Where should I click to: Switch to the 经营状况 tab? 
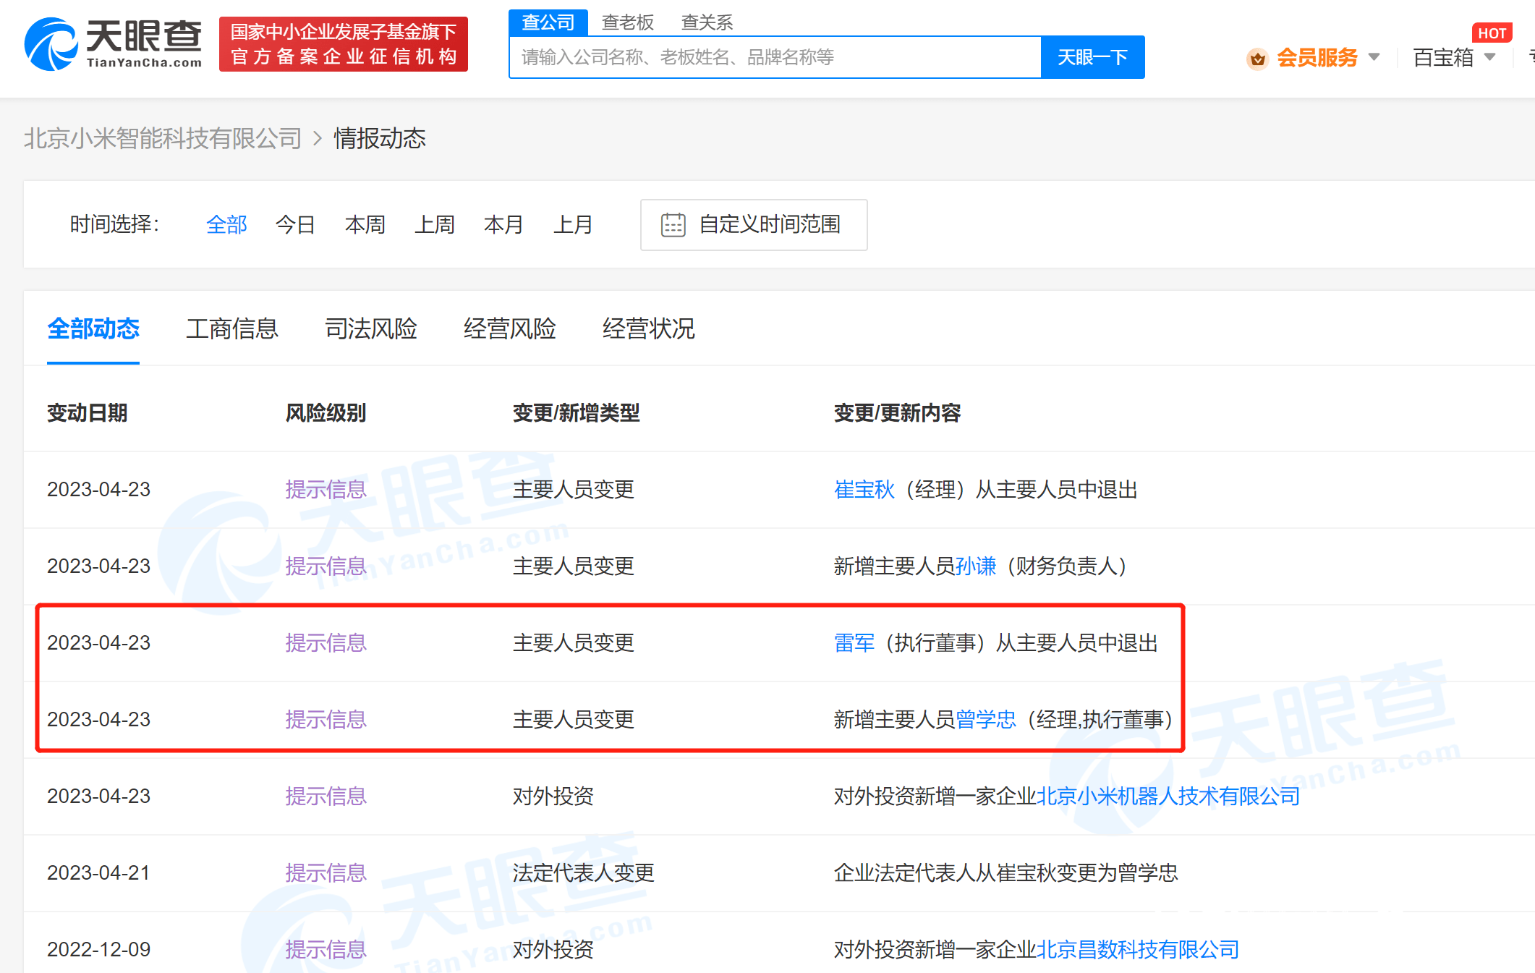(x=649, y=329)
